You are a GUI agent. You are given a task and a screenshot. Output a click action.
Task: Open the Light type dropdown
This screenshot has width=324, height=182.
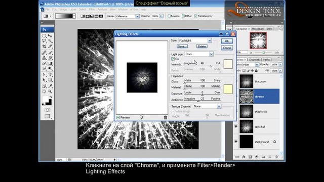[x=211, y=54]
